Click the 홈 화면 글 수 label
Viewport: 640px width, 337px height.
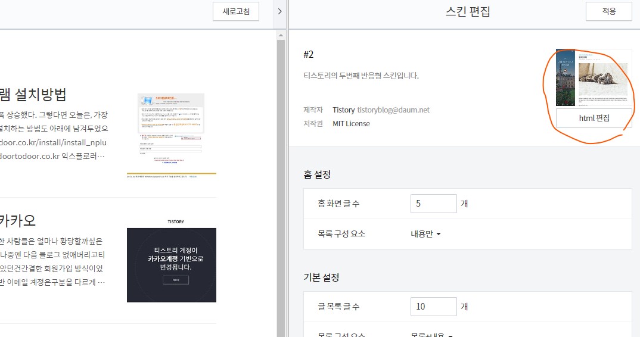[x=339, y=204]
